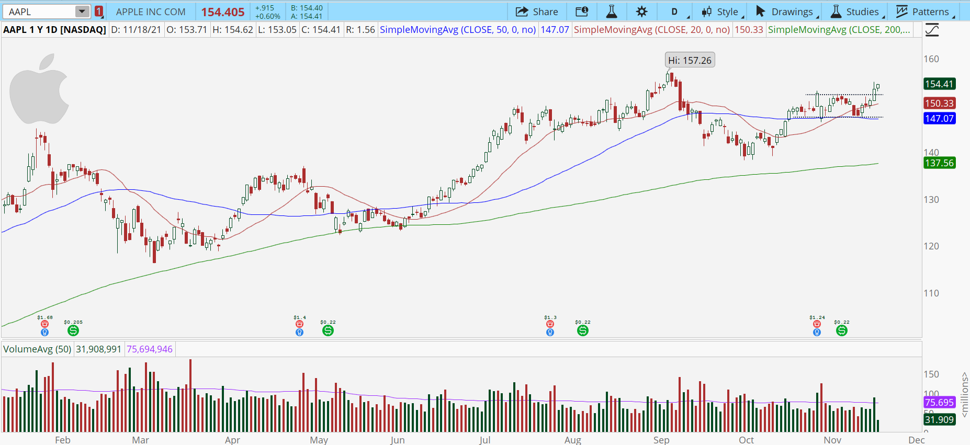Click the red phone earnings icon under $1.4
The height and width of the screenshot is (445, 970).
(299, 324)
